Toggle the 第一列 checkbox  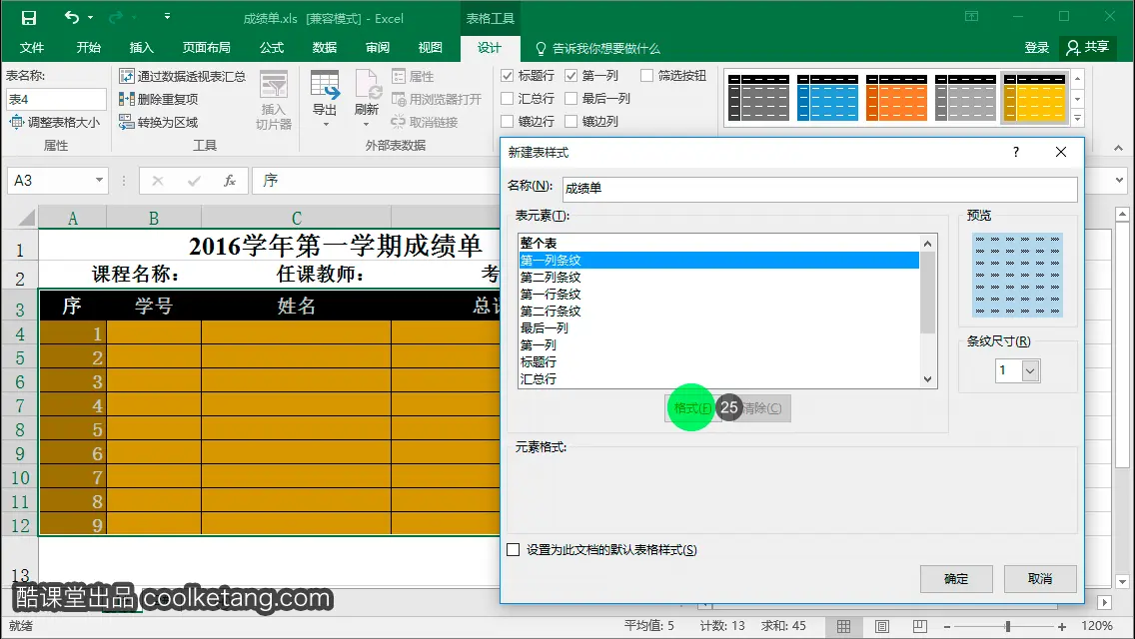pyautogui.click(x=571, y=75)
